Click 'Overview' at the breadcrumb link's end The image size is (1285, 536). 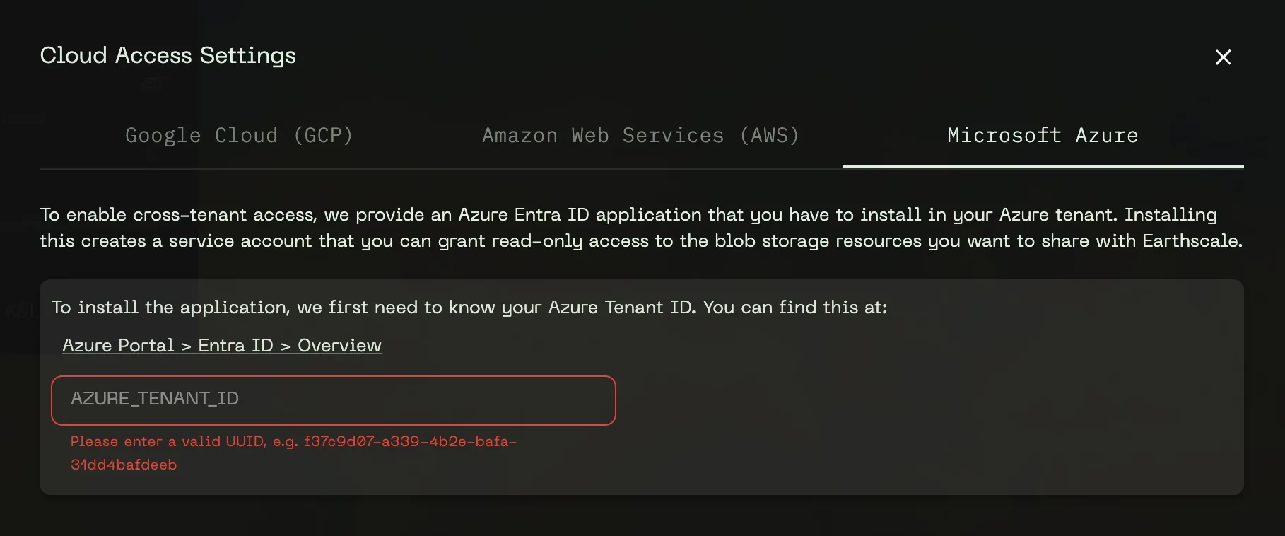[339, 346]
